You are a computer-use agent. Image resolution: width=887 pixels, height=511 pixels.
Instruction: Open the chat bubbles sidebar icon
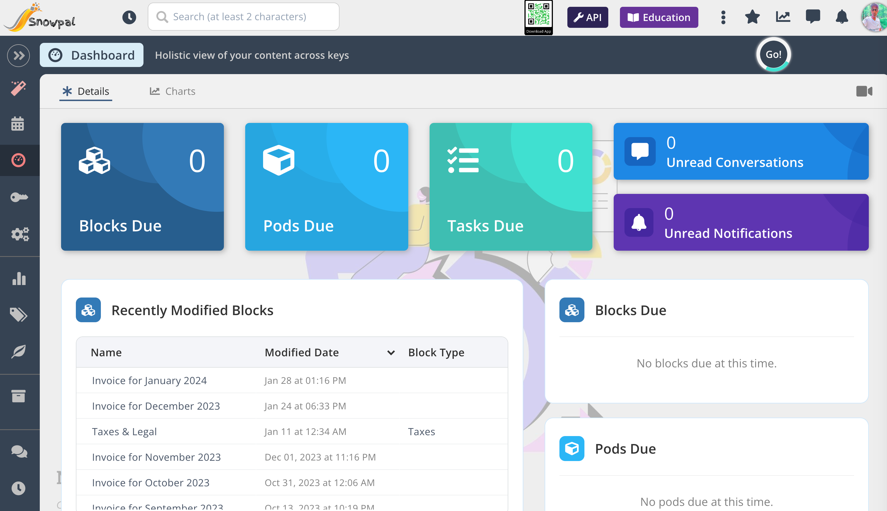(x=19, y=452)
